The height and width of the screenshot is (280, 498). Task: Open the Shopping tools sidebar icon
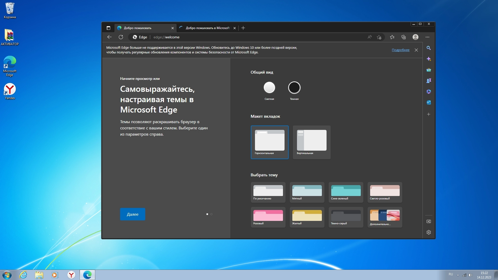428,70
